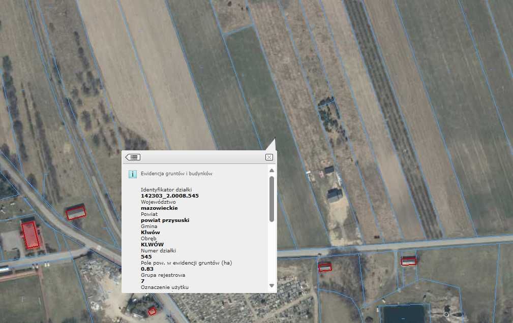Click the Ewidencja gruntów i budynków title
This screenshot has height=323, width=513.
point(176,174)
